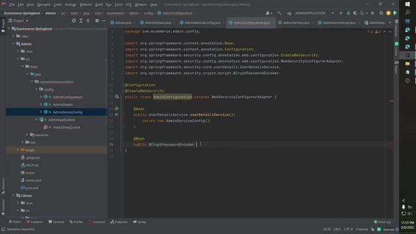This screenshot has height=234, width=416.
Task: Click Run with Coverage icon
Action: point(355,13)
